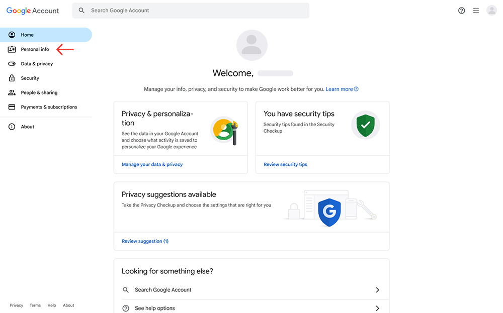Screen dimensions: 503x313
Task: Open Review security tips link
Action: tap(285, 164)
